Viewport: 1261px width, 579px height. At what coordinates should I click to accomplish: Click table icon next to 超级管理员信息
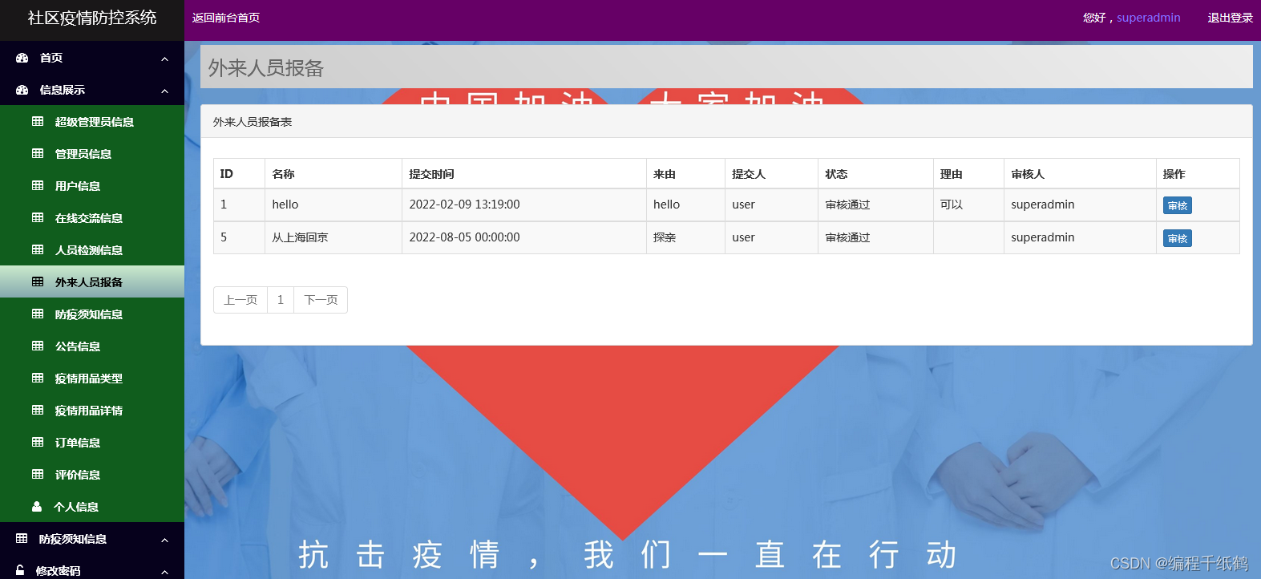point(38,122)
